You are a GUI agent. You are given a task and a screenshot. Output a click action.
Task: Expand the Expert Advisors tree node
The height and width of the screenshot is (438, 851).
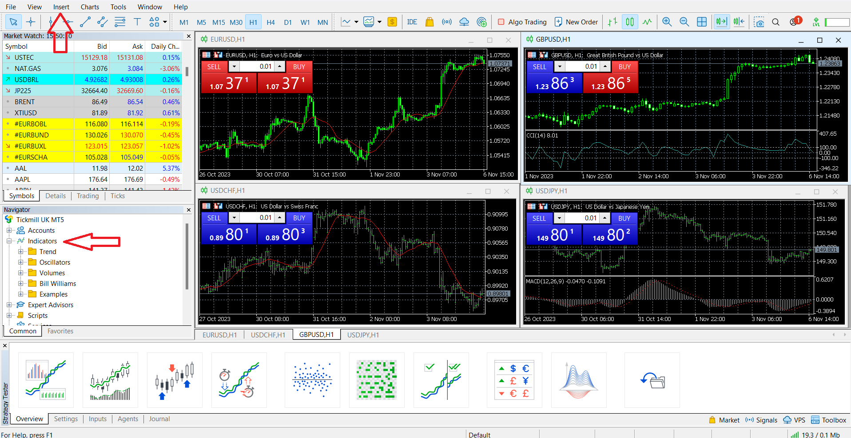tap(9, 305)
